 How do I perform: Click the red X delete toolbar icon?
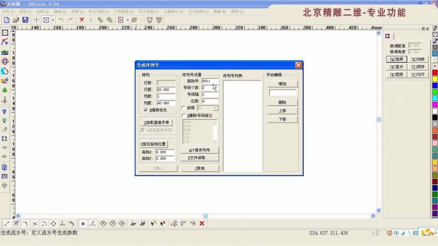coord(82,20)
